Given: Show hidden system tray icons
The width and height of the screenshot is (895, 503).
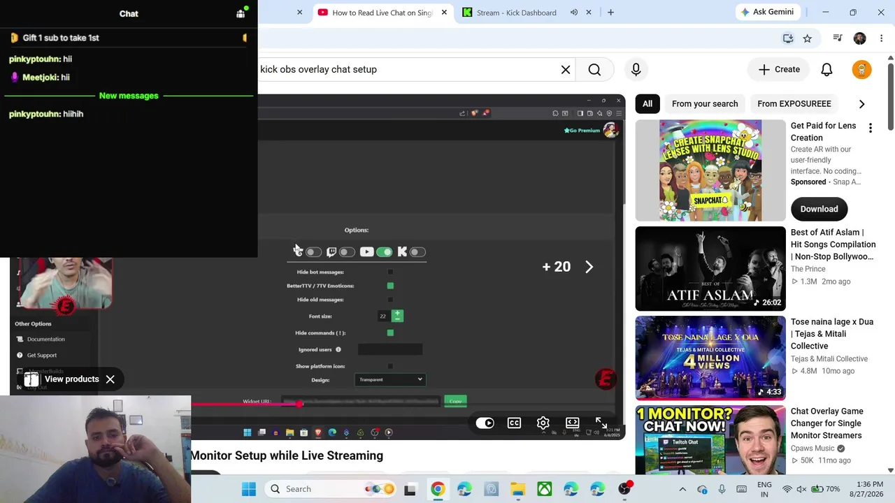Looking at the screenshot, I should tap(682, 489).
